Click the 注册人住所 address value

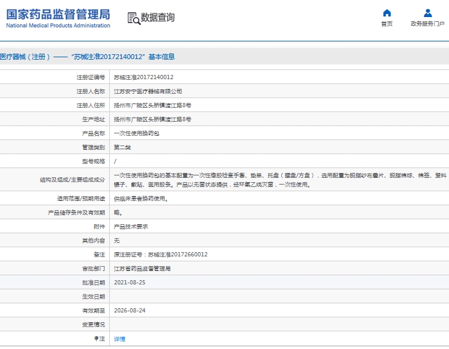153,105
